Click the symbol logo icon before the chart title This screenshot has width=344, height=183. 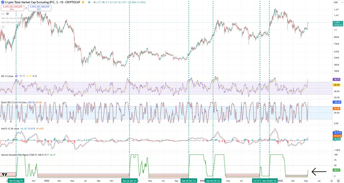pyautogui.click(x=3, y=2)
